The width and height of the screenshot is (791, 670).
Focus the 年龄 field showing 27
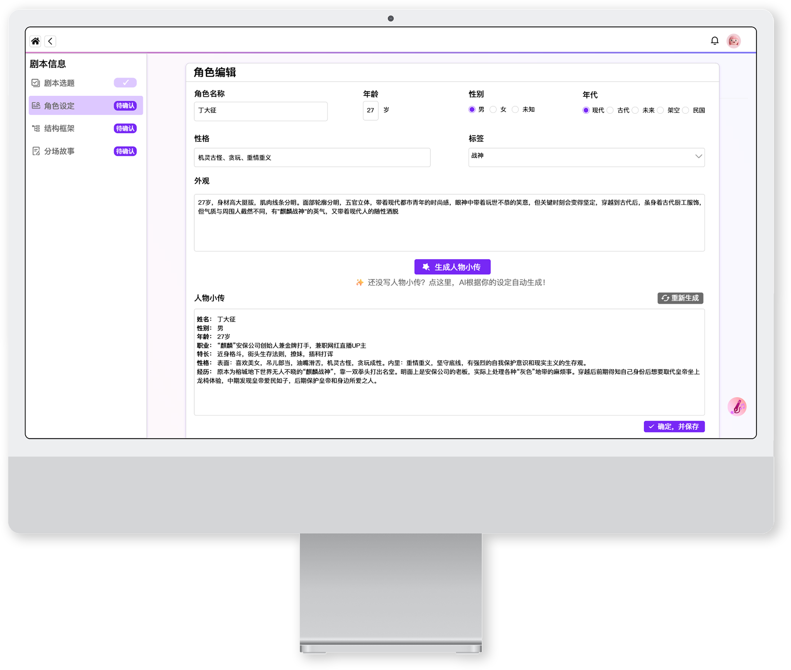pos(370,110)
